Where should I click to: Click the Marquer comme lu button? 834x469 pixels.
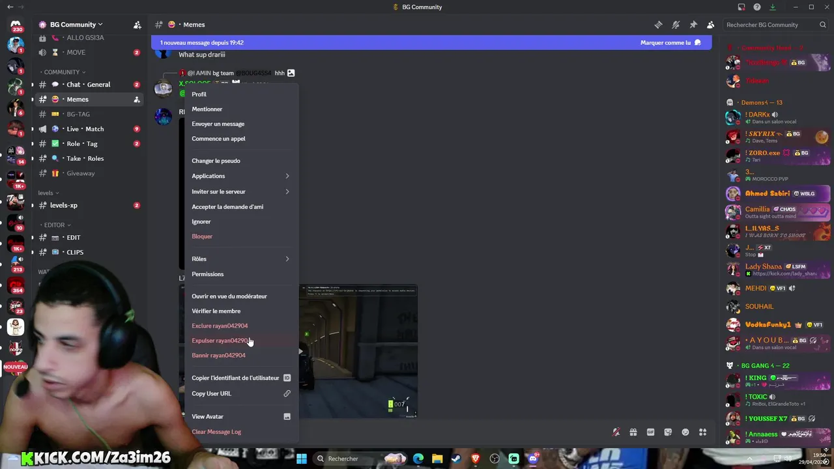670,43
